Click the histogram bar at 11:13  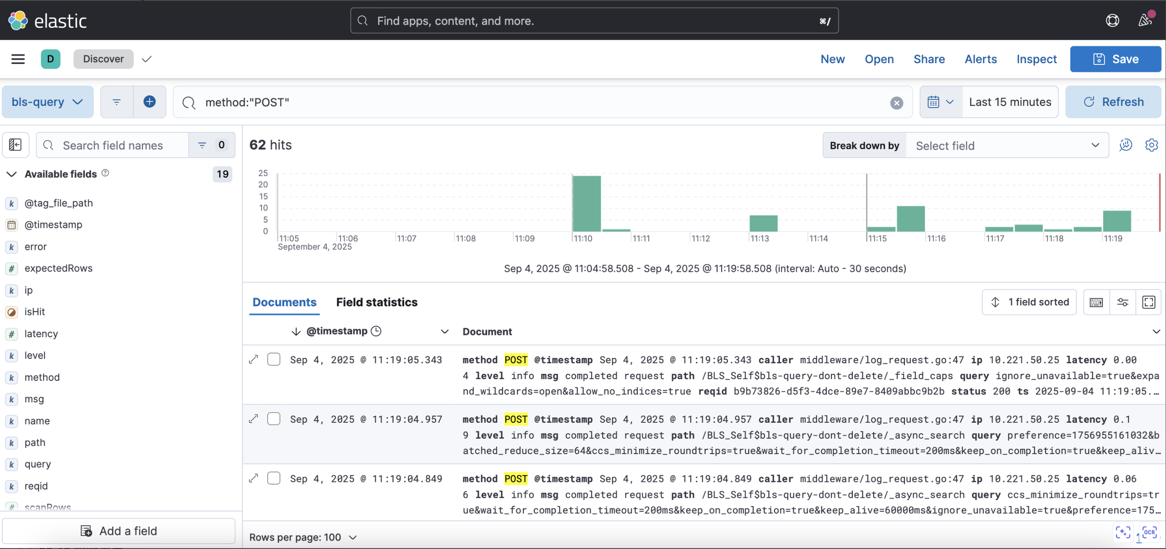tap(763, 223)
